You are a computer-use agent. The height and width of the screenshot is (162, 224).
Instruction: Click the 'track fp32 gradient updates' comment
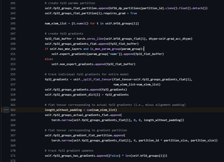69,151
